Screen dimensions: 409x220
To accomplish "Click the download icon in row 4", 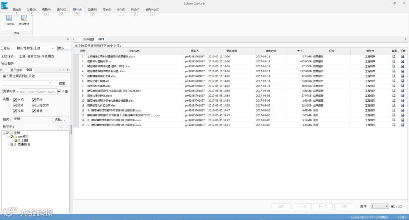I will pos(403,71).
